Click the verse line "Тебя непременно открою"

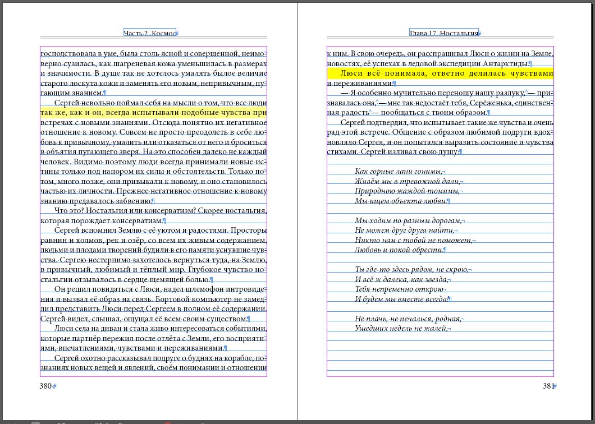coord(400,289)
